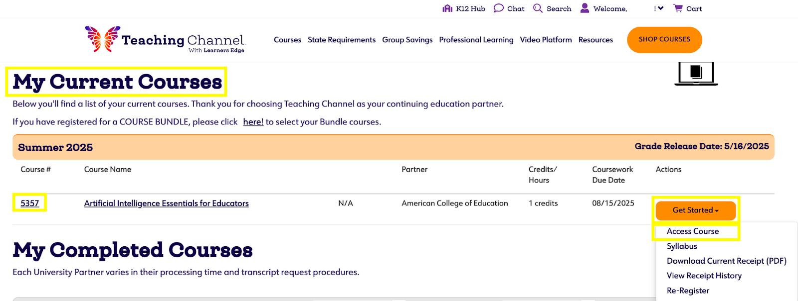Click the K12 Hub building icon

coord(447,8)
